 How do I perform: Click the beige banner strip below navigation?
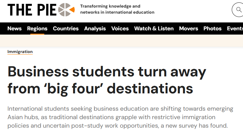pos(121,41)
